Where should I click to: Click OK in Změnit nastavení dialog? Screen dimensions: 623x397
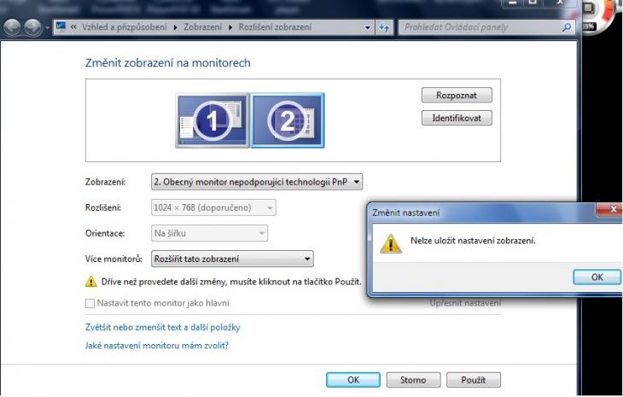coord(597,277)
